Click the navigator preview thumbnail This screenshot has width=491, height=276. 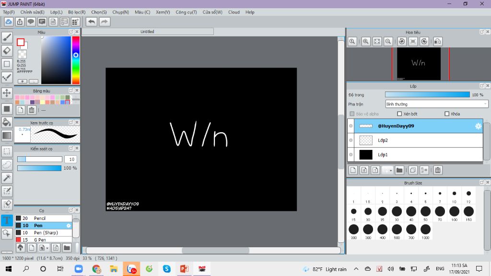(419, 64)
